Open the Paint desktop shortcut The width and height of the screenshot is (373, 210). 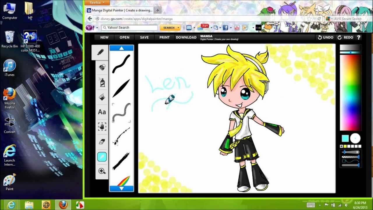10,182
